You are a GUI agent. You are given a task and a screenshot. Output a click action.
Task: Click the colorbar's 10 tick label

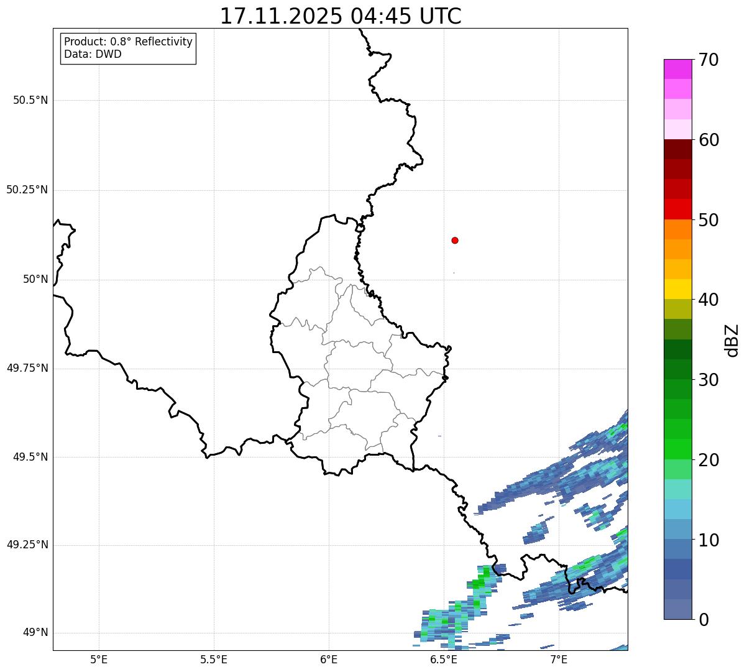tap(708, 540)
